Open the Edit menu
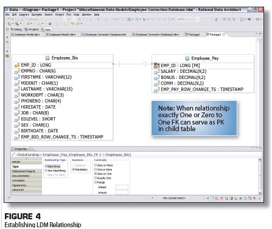This screenshot has height=229, width=272. tap(15, 15)
